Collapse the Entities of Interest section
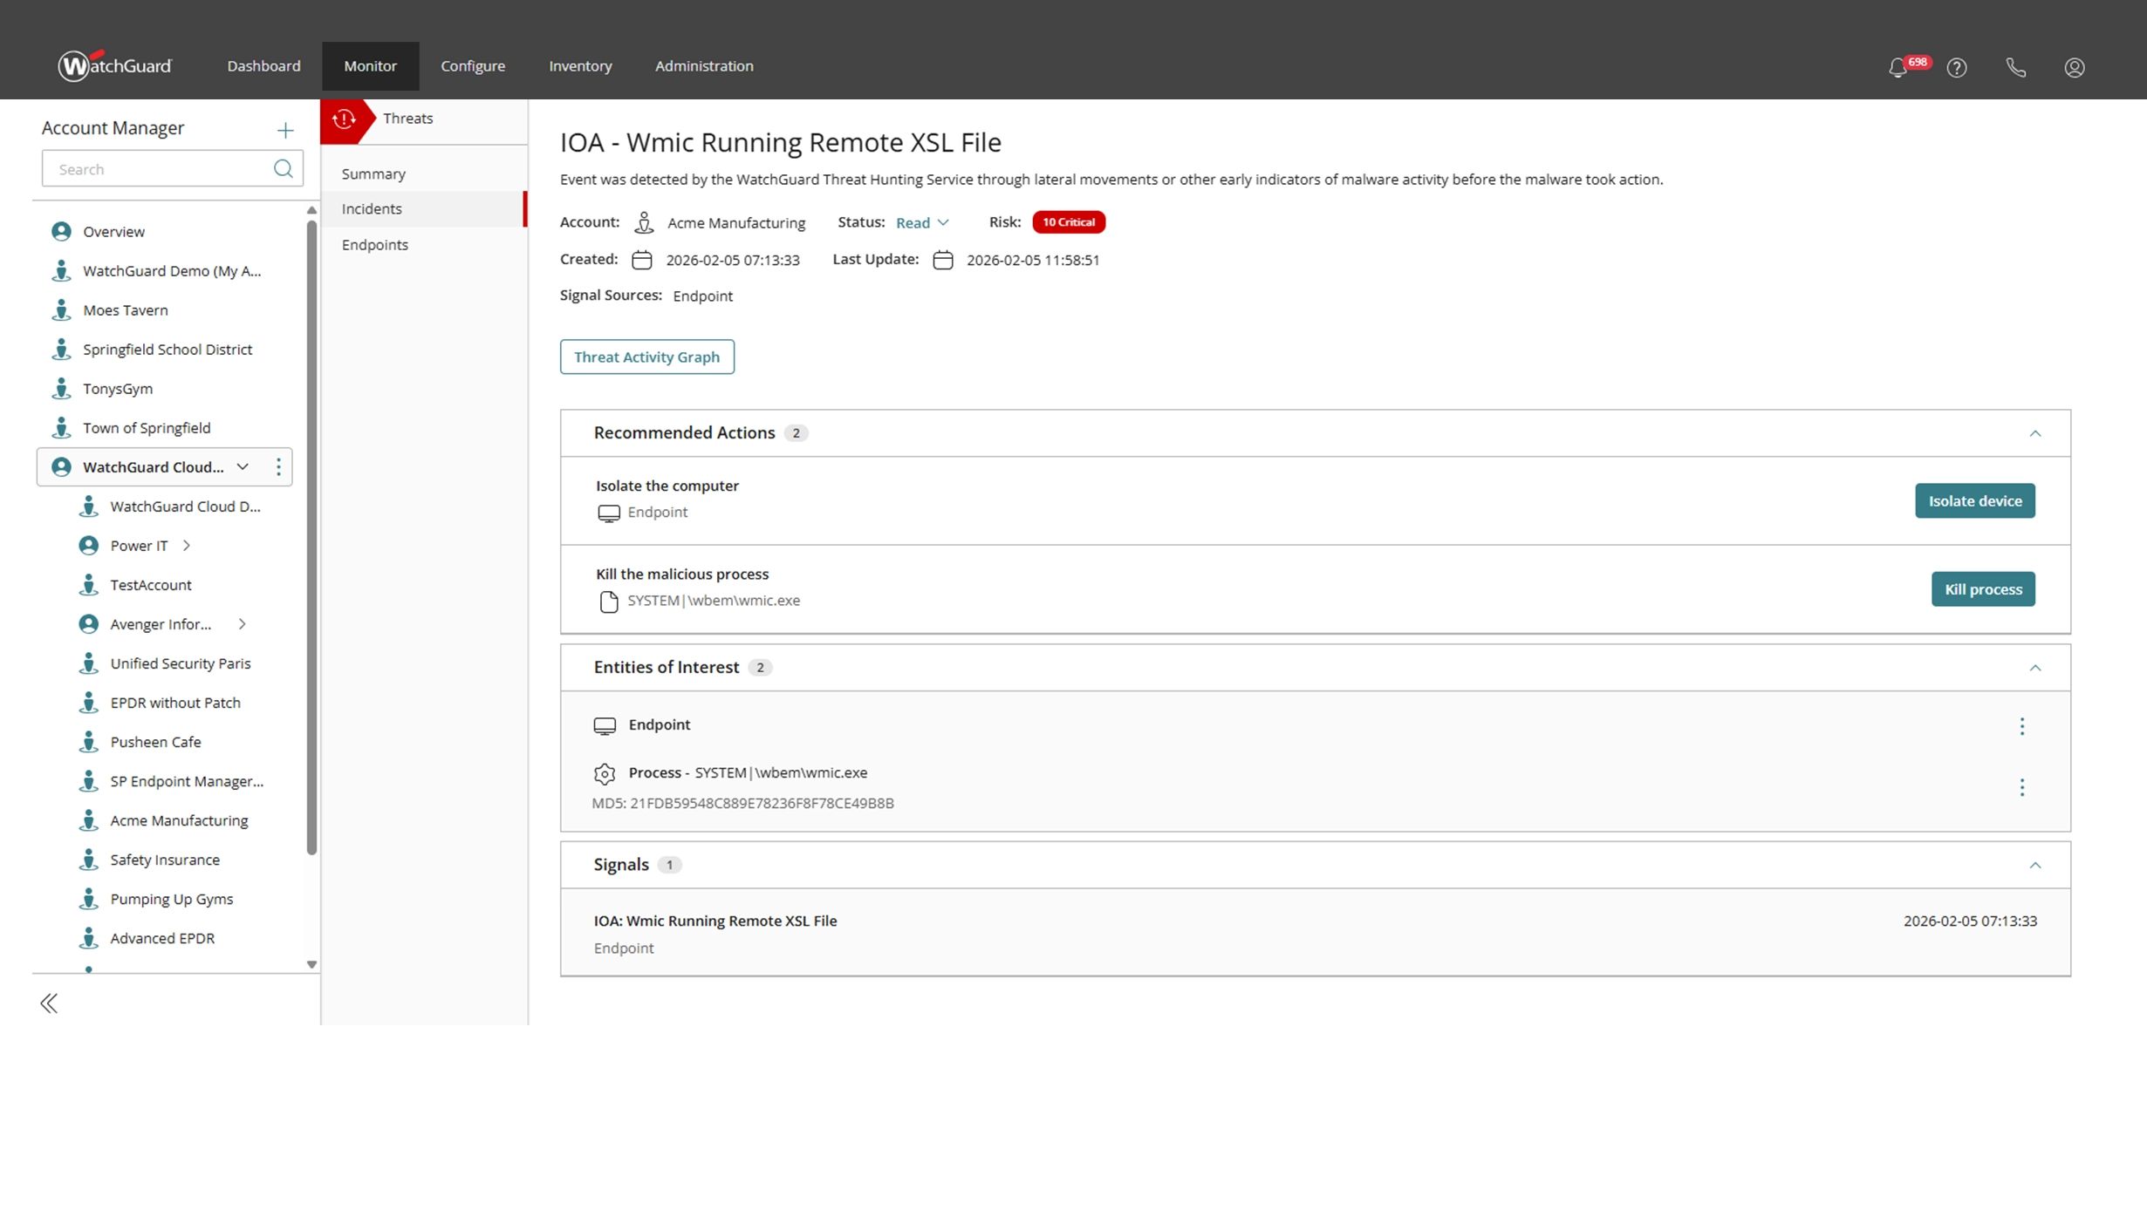The image size is (2147, 1217). click(x=2034, y=668)
